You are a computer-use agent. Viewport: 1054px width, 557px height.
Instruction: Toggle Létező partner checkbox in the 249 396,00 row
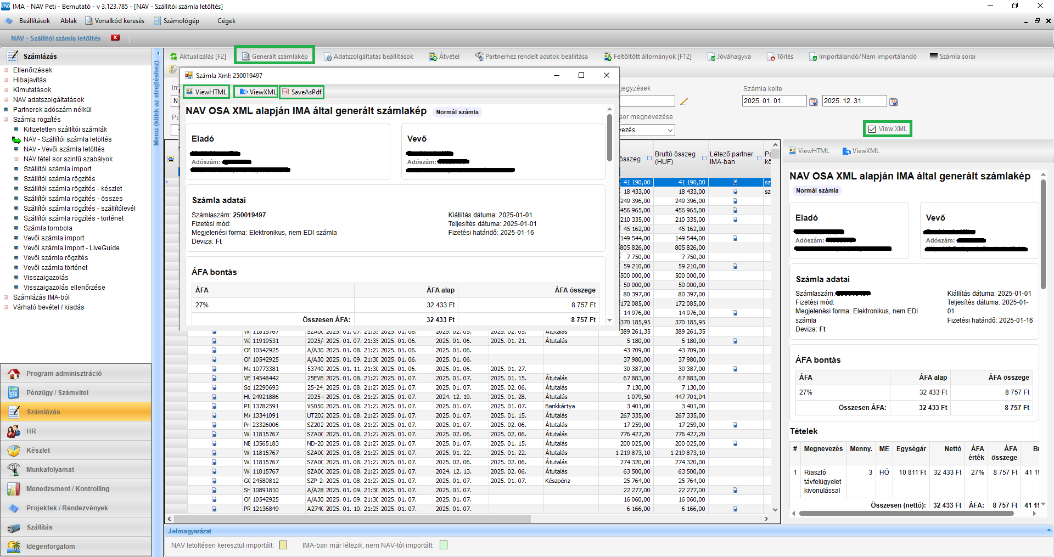(x=735, y=201)
